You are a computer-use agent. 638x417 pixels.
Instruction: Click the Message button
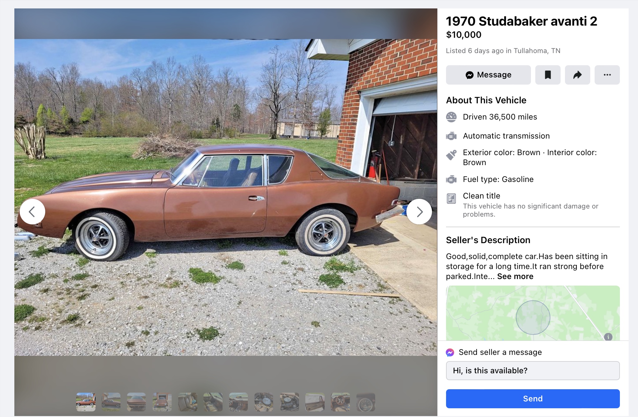coord(488,75)
